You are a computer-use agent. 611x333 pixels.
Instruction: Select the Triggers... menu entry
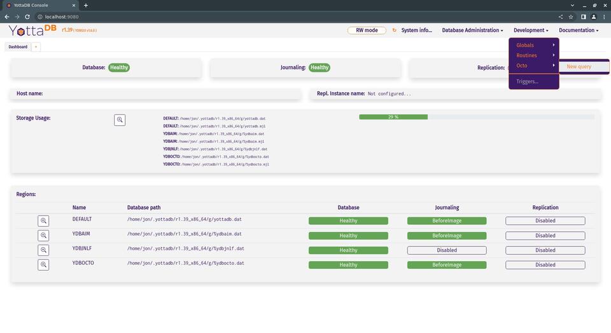(534, 81)
